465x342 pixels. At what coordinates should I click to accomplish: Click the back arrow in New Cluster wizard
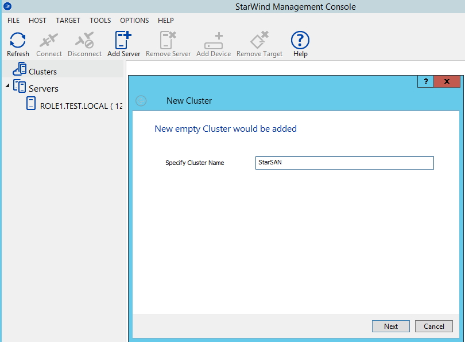pyautogui.click(x=141, y=101)
